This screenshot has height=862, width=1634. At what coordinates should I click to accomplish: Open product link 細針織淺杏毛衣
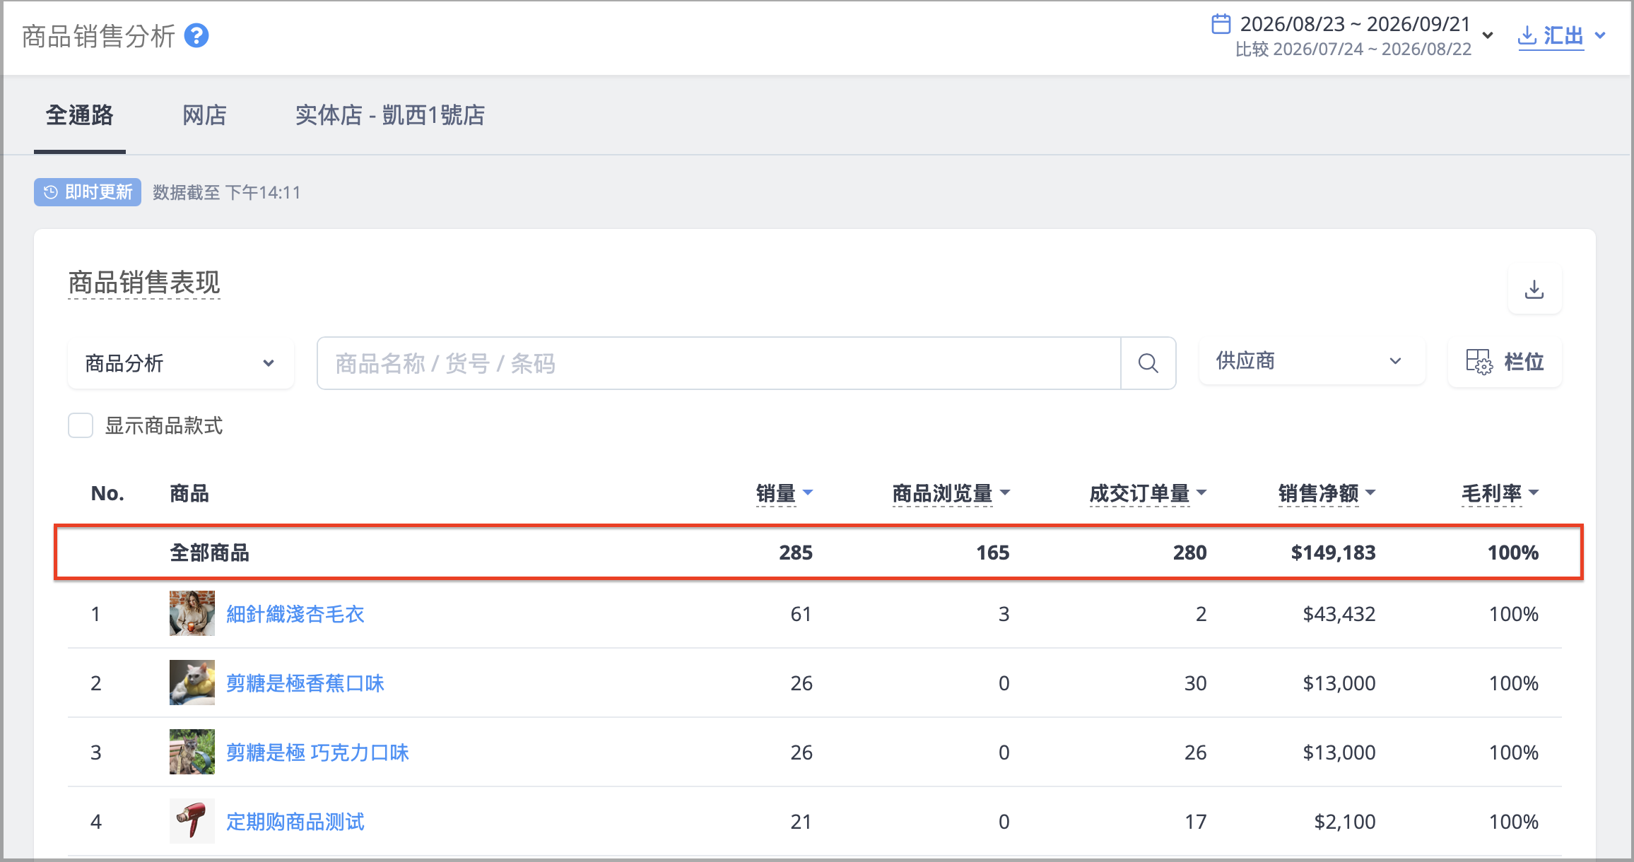[295, 614]
